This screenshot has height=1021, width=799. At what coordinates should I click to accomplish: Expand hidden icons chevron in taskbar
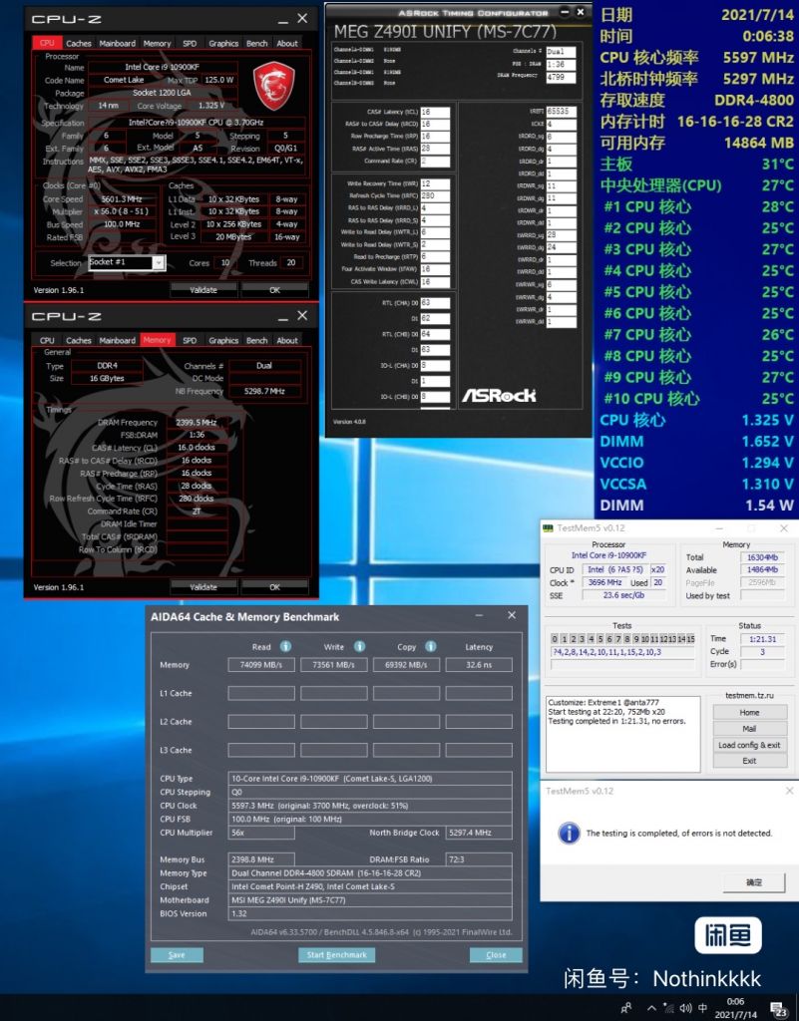click(x=651, y=1009)
